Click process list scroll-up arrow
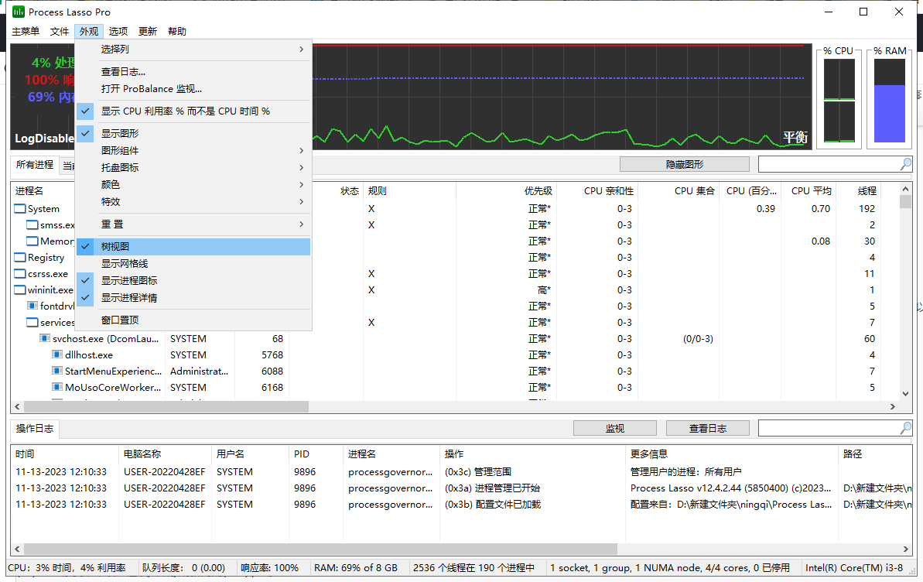 905,189
